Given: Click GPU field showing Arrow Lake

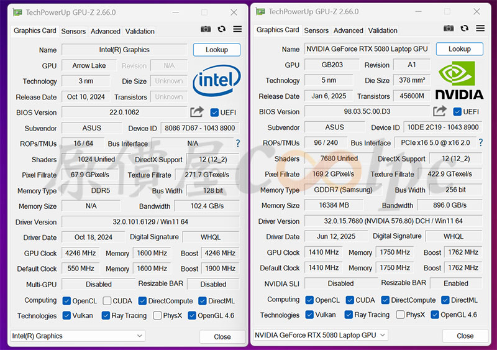Looking at the screenshot, I should tap(89, 66).
